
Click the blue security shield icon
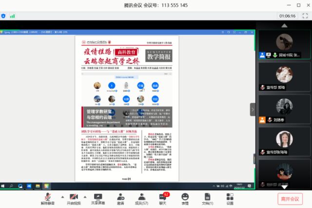[4, 16]
